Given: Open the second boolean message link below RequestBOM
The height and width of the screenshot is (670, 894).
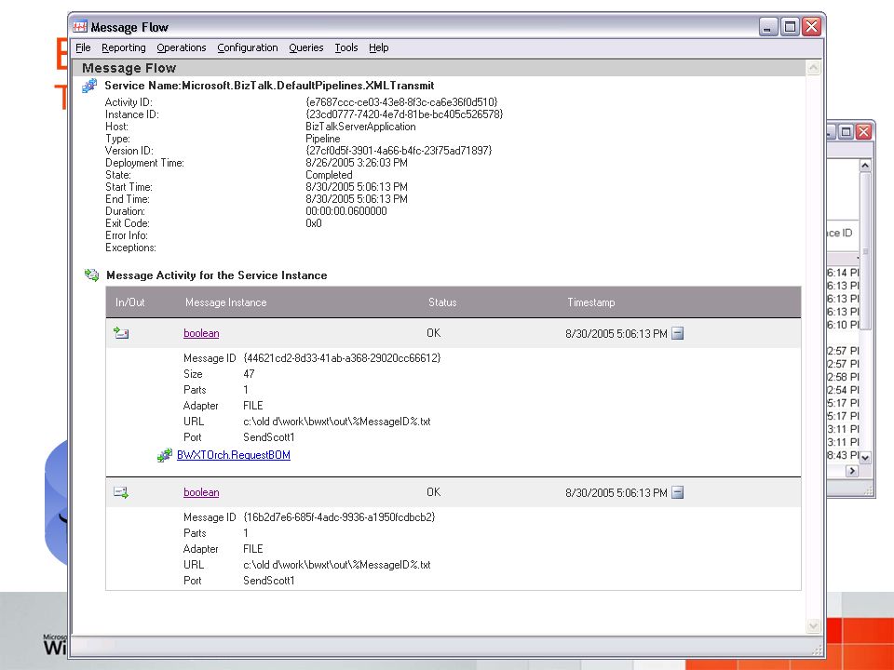Looking at the screenshot, I should point(201,492).
